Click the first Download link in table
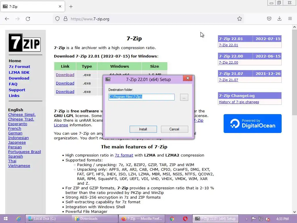This screenshot has width=297, height=223. point(65,75)
